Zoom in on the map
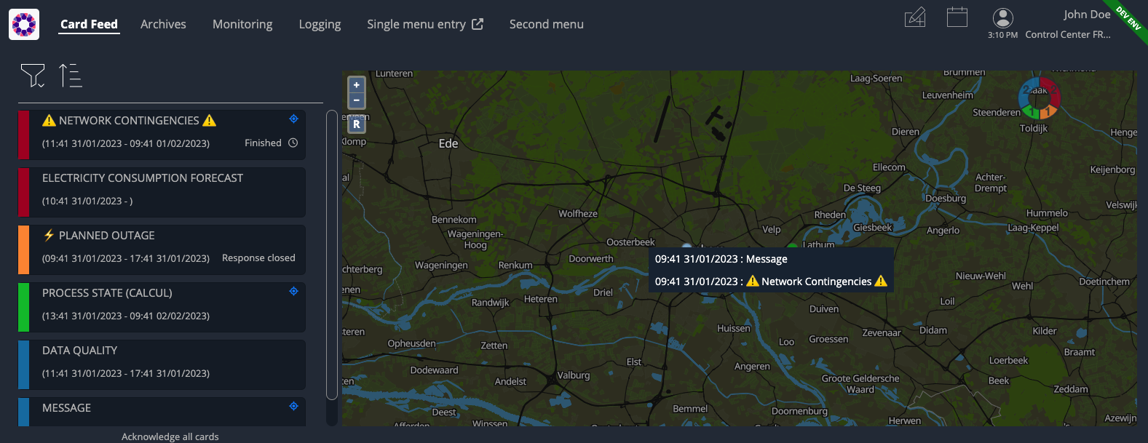 (x=357, y=85)
